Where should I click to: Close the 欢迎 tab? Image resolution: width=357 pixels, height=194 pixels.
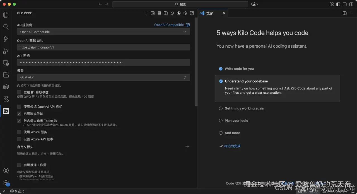coord(224,13)
